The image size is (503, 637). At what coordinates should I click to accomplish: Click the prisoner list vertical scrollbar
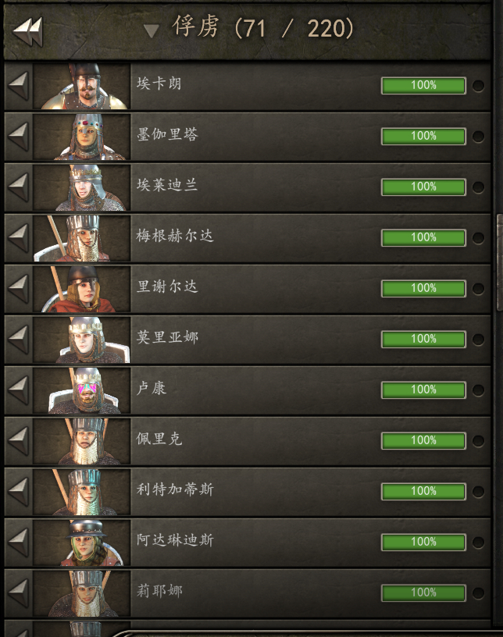click(500, 262)
